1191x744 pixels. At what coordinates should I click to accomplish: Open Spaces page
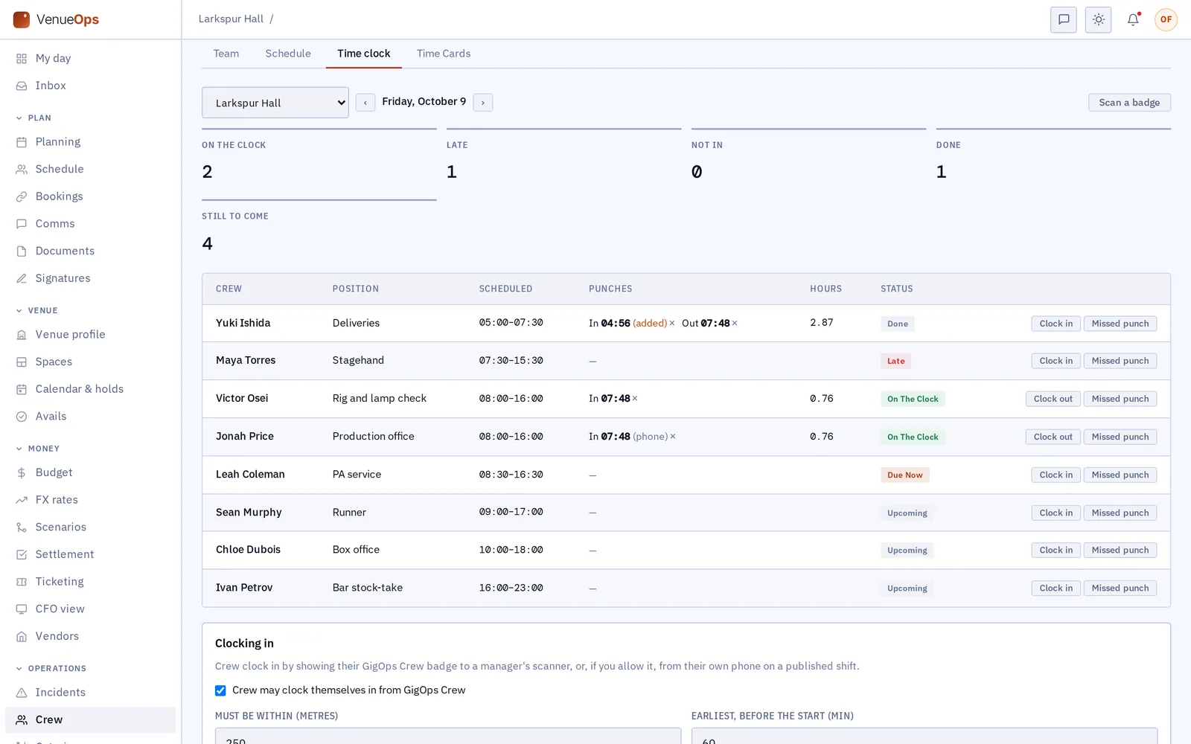[90, 362]
